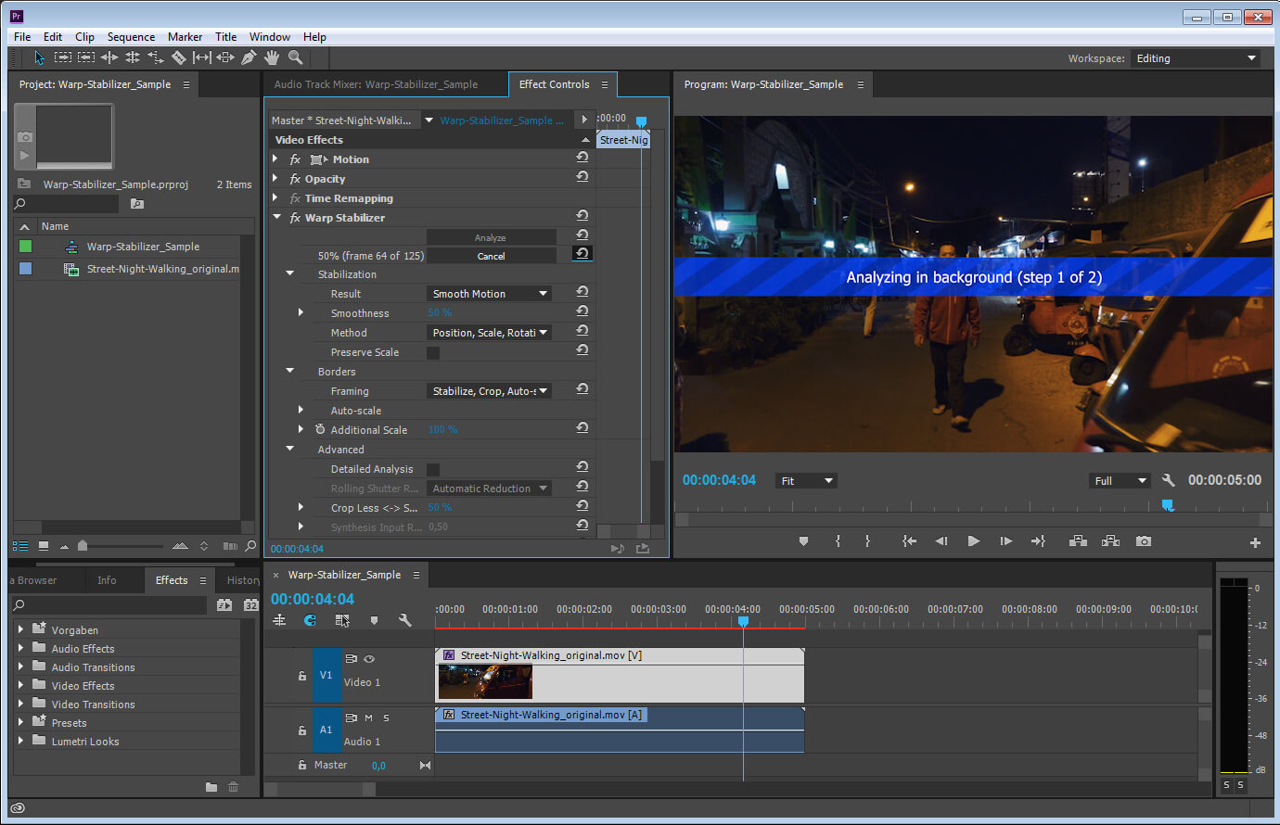Expand the Video Effects folder

(x=21, y=686)
